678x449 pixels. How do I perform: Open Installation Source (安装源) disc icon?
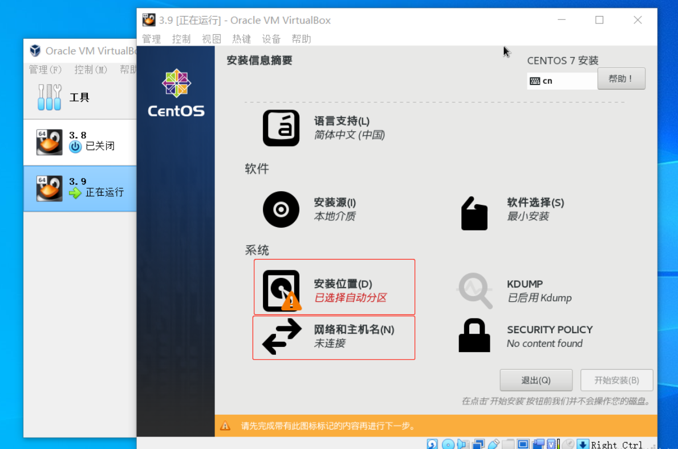281,209
